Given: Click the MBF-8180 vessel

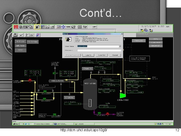Looking at the screenshot, I should click(x=90, y=94).
